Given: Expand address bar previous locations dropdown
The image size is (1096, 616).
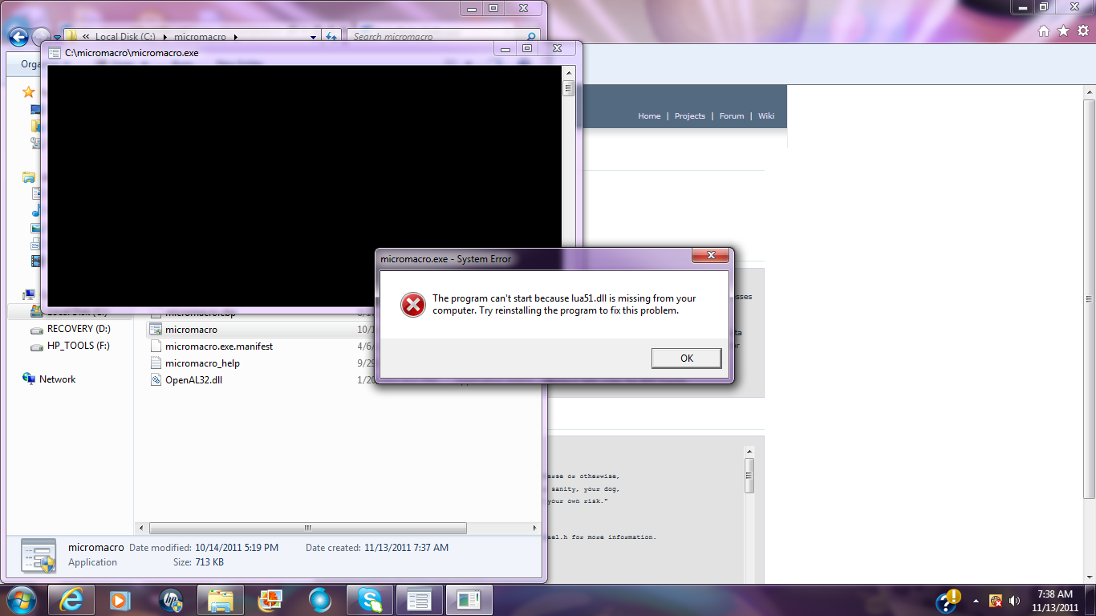Looking at the screenshot, I should coord(314,37).
